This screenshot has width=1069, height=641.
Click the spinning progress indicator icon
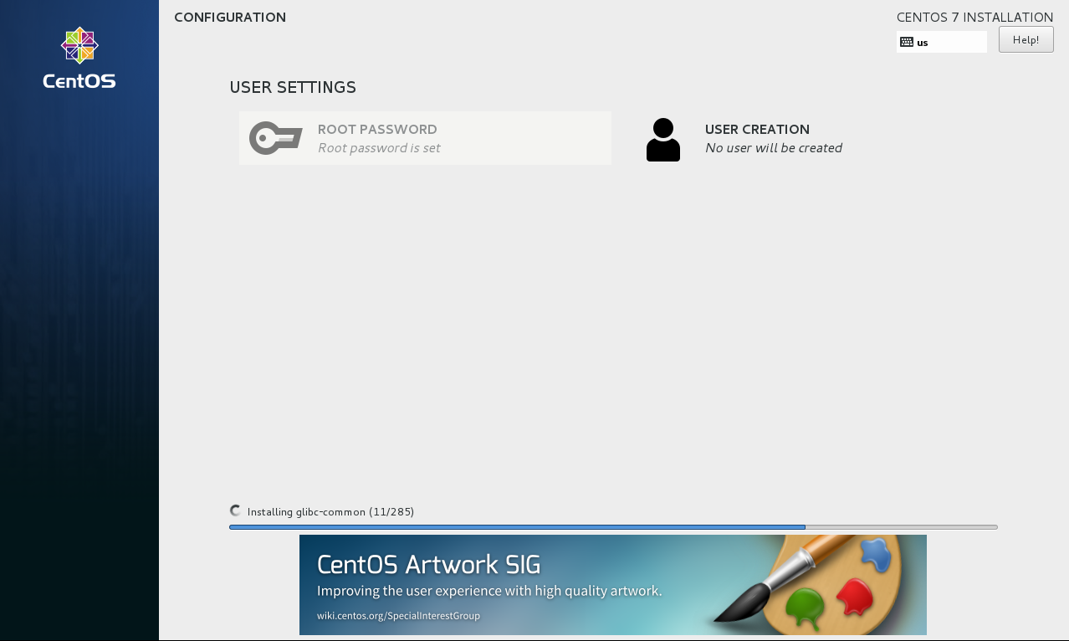pos(235,510)
